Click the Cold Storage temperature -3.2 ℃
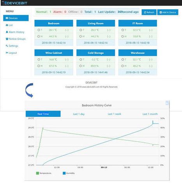 (x=95, y=59)
